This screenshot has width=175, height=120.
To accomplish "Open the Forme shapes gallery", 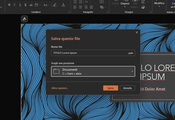I will [x=115, y=4].
